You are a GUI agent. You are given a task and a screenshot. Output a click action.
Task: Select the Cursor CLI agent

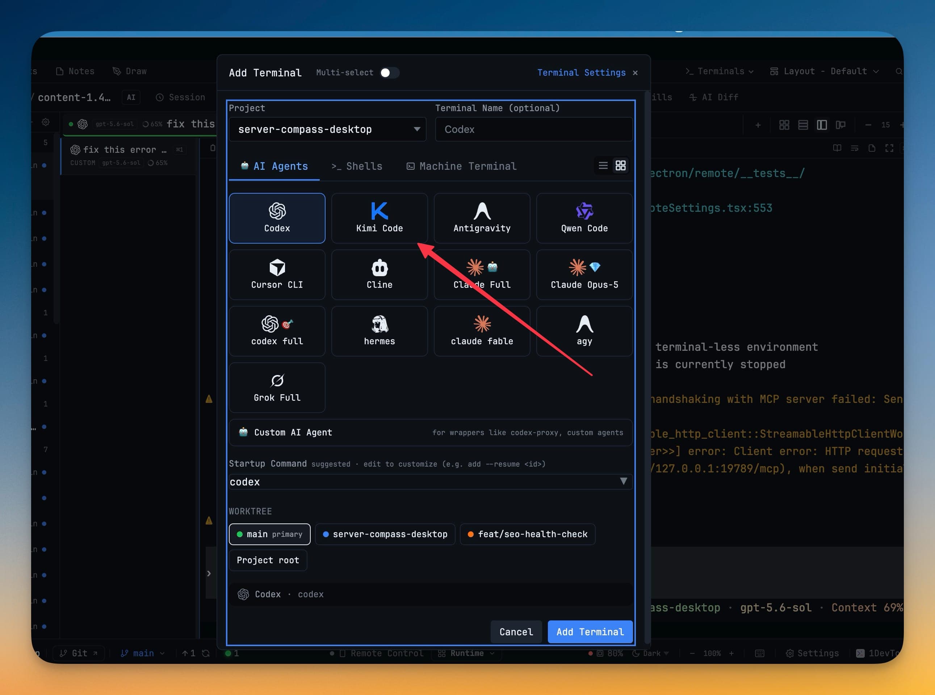277,275
